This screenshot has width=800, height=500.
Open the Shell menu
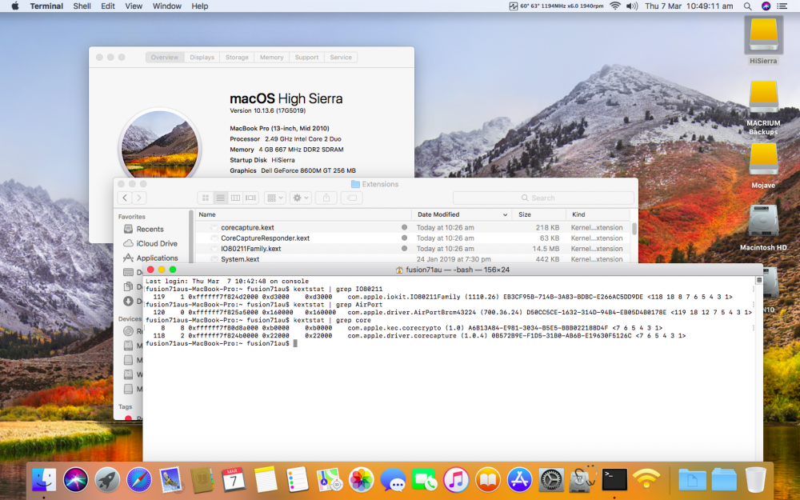point(82,6)
